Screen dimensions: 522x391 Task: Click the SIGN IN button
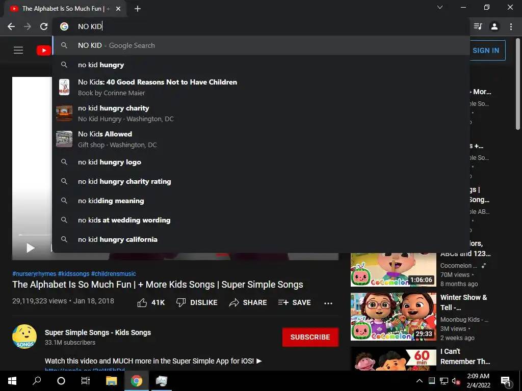point(486,50)
